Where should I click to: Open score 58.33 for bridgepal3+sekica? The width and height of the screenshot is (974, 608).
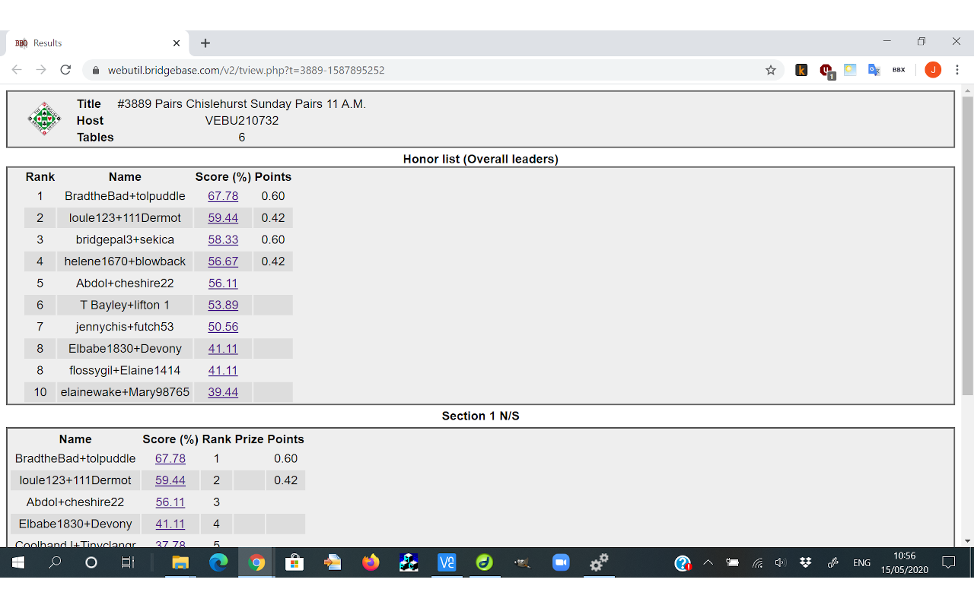point(223,239)
